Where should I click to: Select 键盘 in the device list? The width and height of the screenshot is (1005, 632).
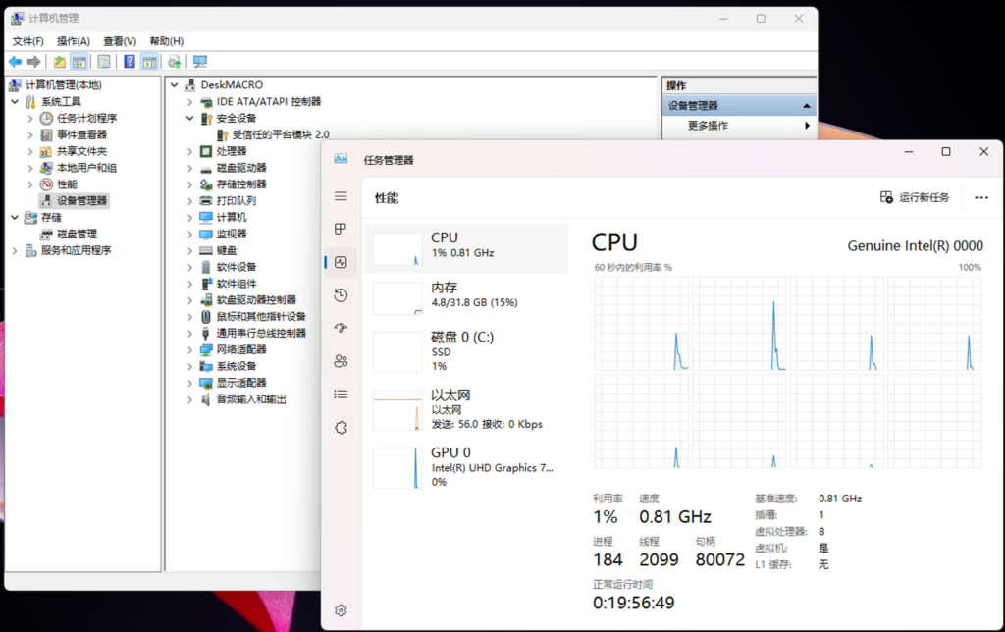point(227,250)
